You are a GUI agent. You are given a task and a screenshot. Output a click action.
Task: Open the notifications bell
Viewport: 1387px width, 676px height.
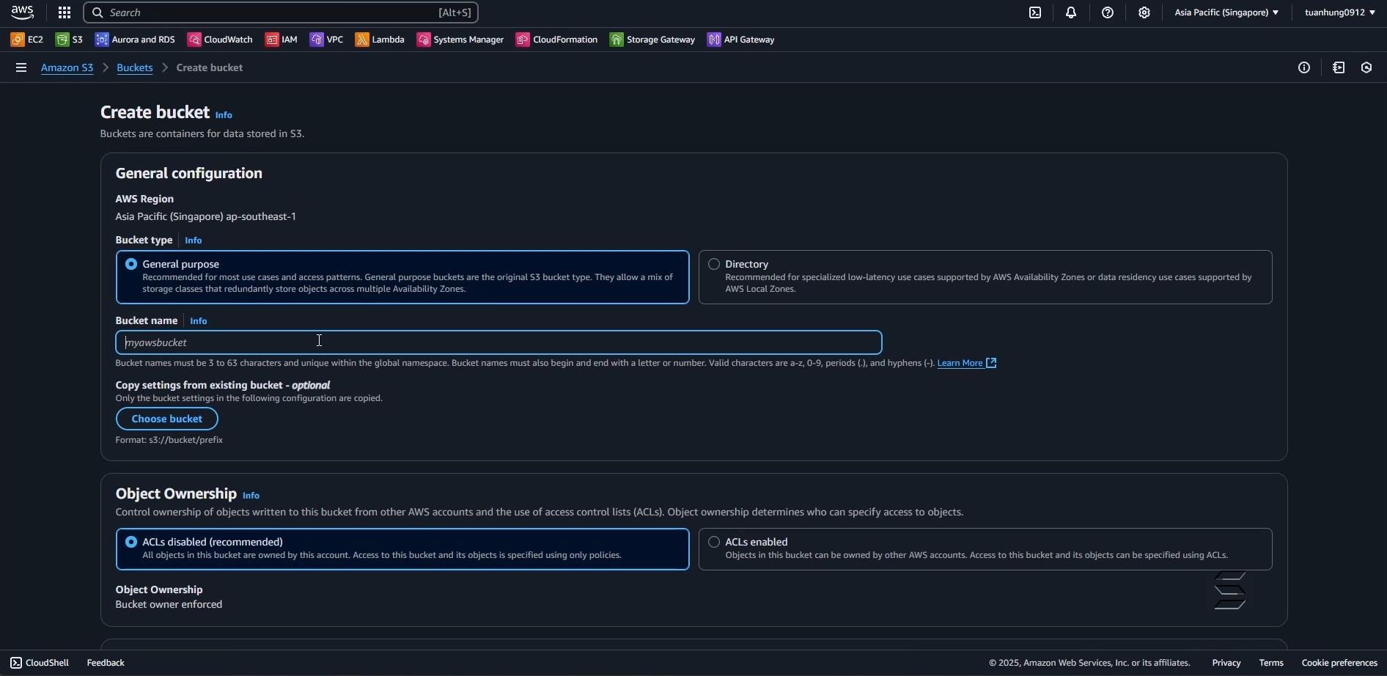point(1072,12)
